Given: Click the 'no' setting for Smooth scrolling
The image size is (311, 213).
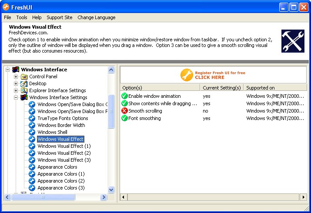Looking at the screenshot, I should pos(205,111).
